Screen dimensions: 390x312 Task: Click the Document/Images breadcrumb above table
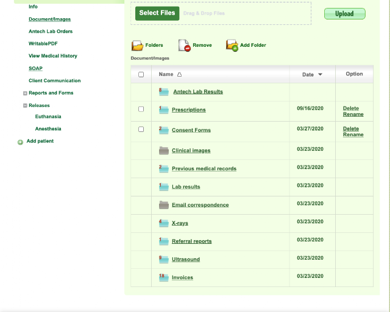pos(150,58)
